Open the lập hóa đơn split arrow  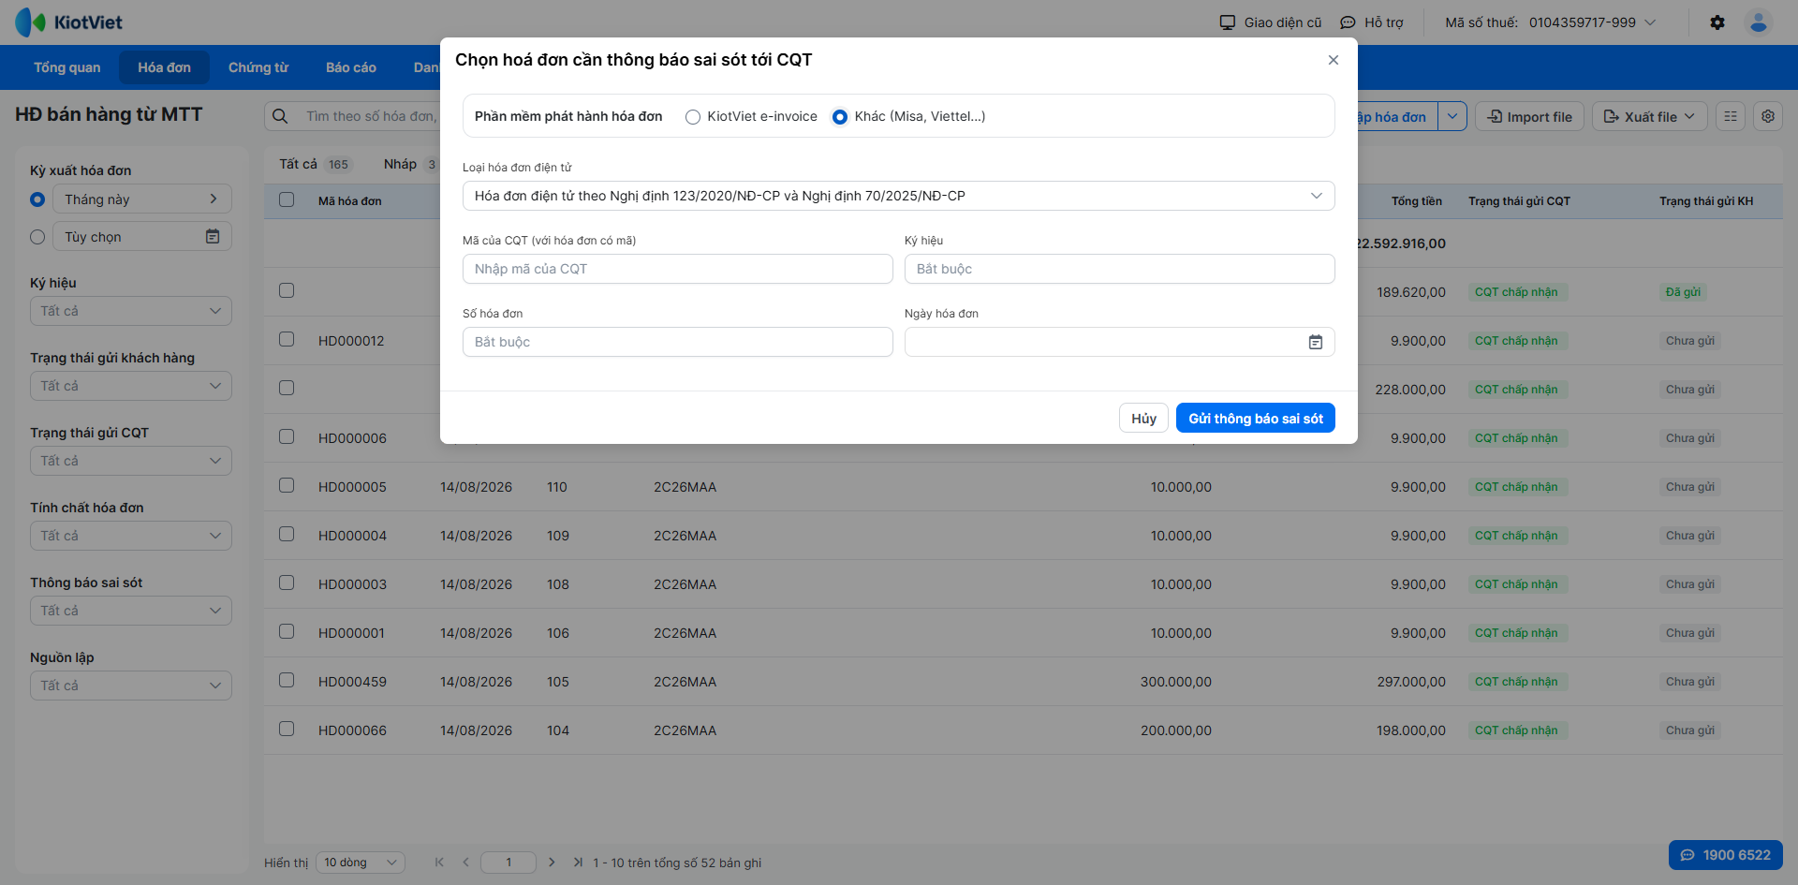click(x=1452, y=116)
